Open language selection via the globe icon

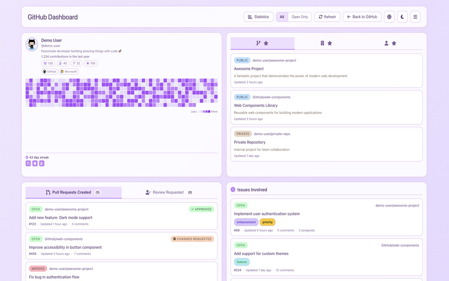389,17
